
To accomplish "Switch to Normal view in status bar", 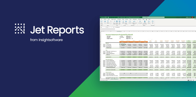I will pos(188,80).
